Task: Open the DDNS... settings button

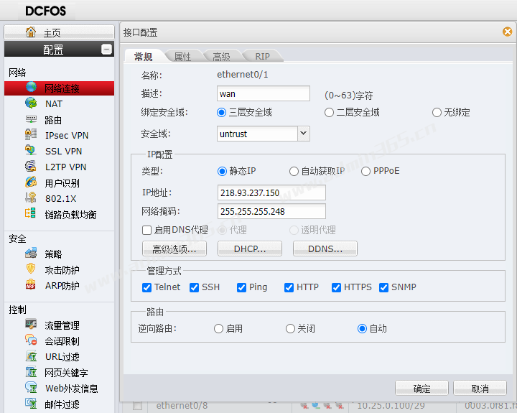Action: point(325,249)
